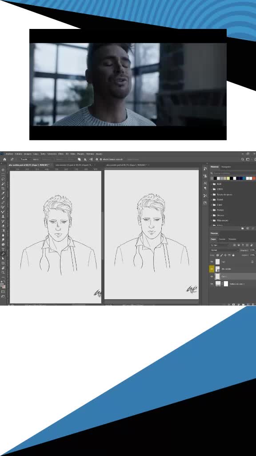Select the Lasso tool
The height and width of the screenshot is (456, 256).
pos(3,179)
